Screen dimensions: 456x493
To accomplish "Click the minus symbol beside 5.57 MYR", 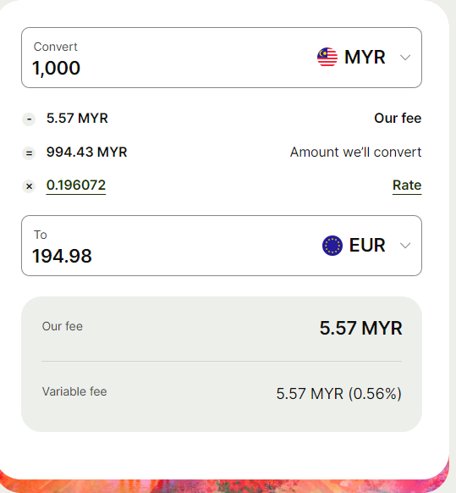I will (29, 119).
